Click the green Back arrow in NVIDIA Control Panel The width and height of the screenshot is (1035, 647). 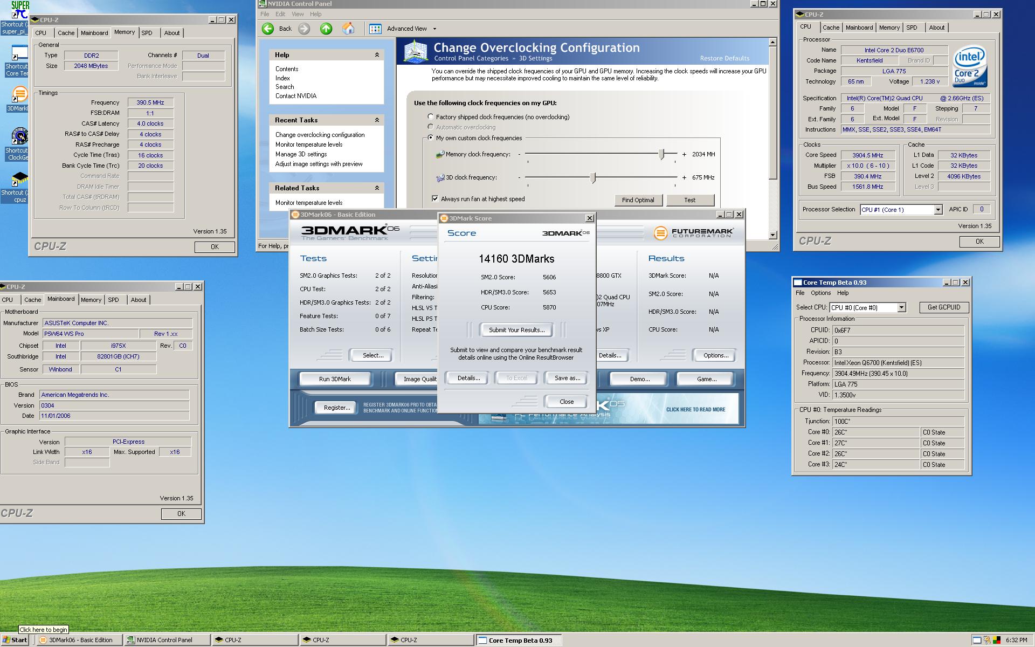268,29
